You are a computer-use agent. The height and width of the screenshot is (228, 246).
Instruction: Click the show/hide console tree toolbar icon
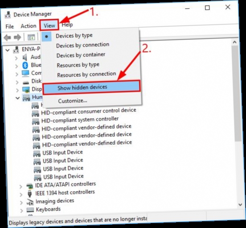[x=31, y=37]
